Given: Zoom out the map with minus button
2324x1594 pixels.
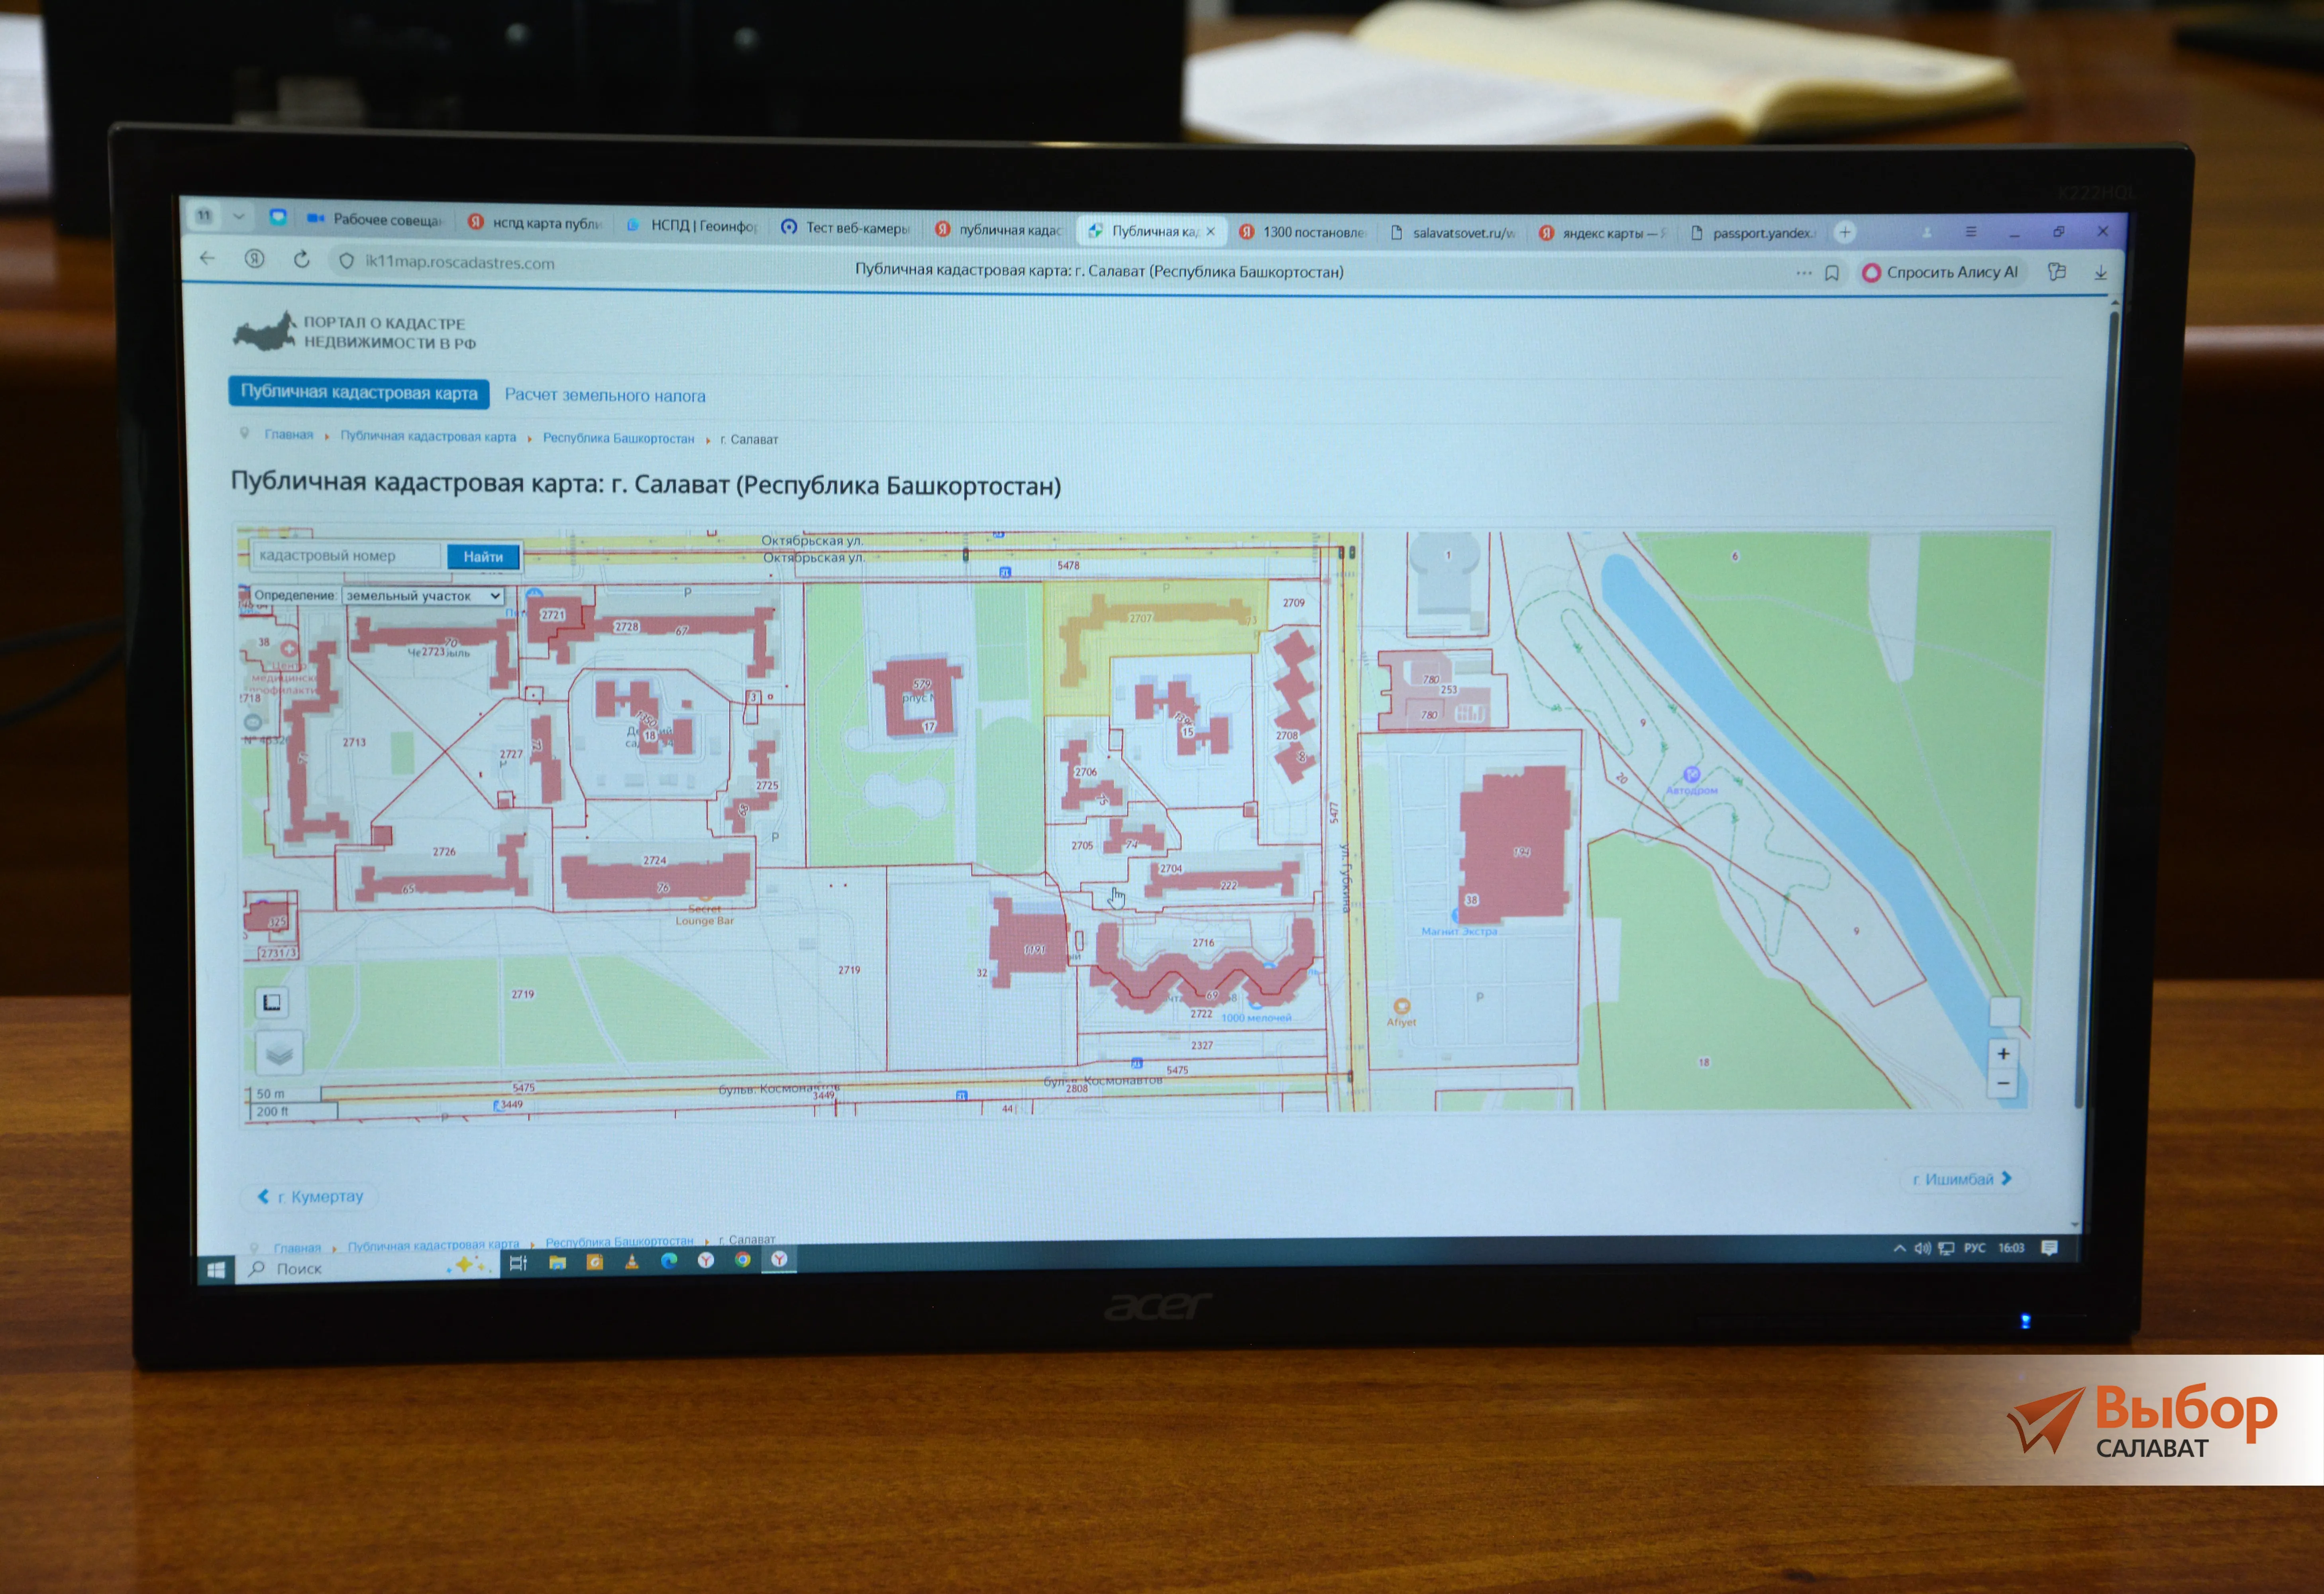Looking at the screenshot, I should (x=2003, y=1083).
